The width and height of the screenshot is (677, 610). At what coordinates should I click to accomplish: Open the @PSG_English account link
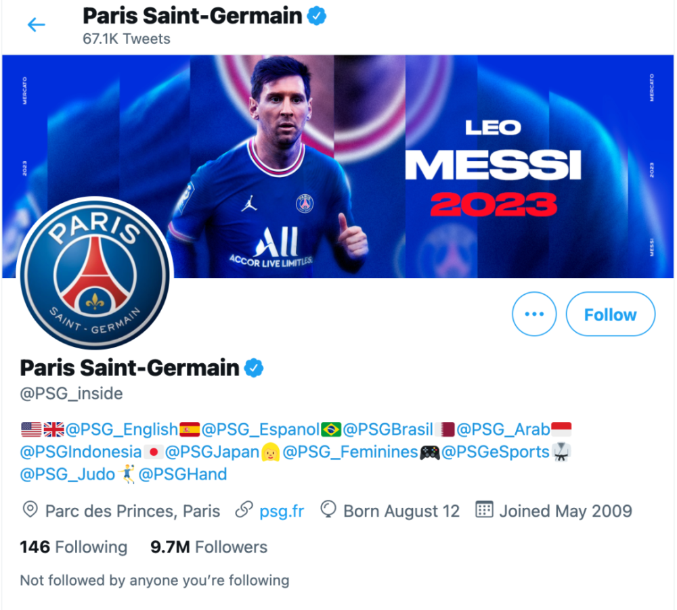[x=121, y=429]
